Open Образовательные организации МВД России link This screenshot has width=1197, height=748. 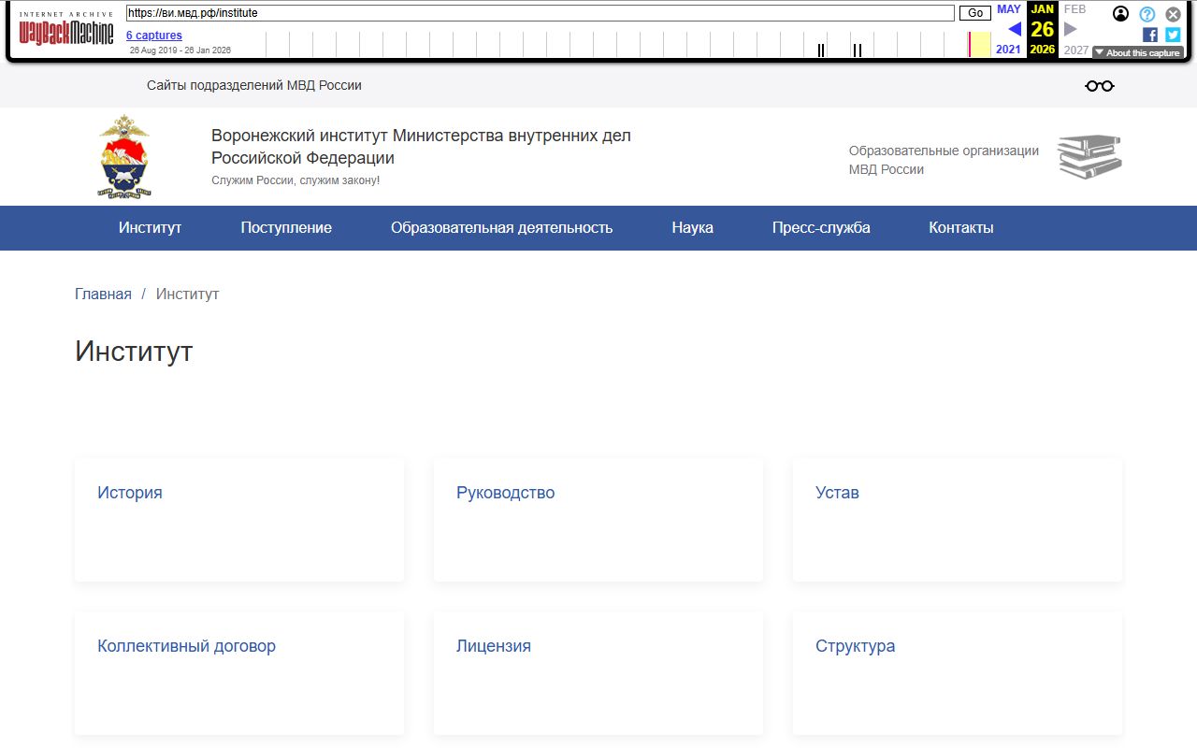tap(944, 160)
